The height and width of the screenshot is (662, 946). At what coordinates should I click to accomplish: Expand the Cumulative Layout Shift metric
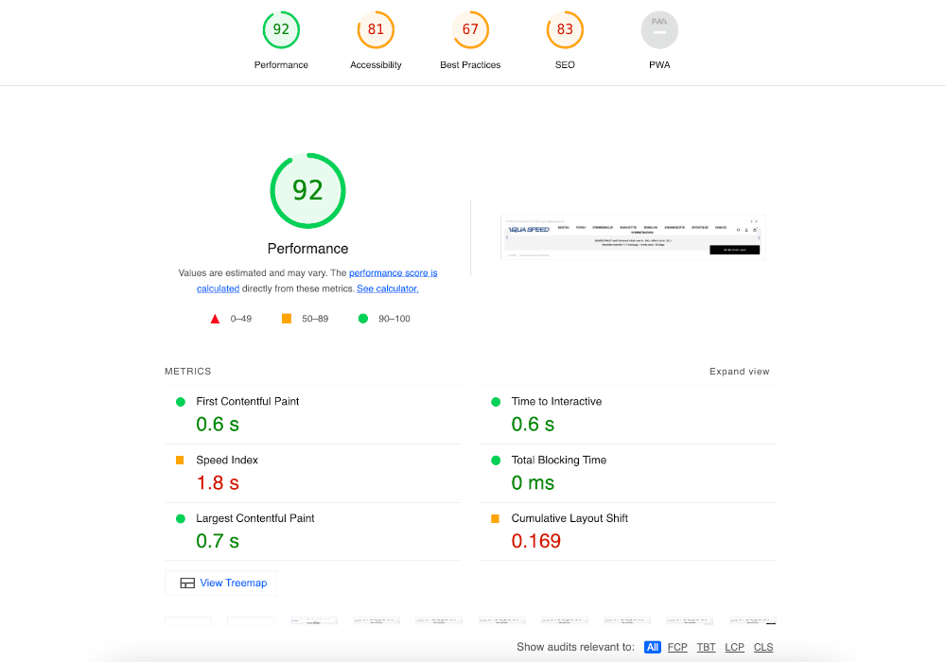pyautogui.click(x=569, y=519)
